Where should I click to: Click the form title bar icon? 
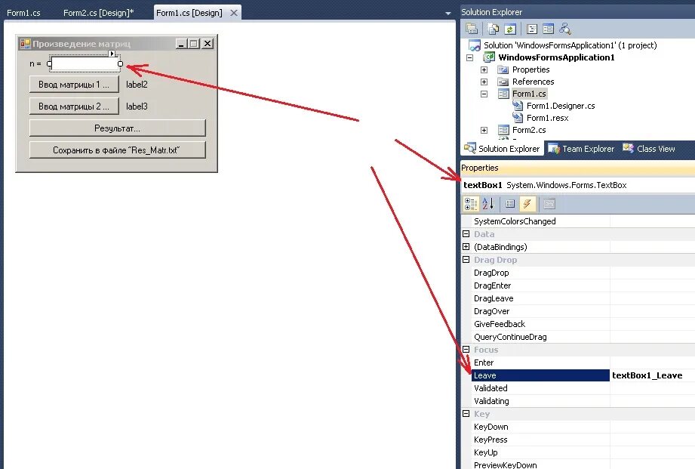(x=25, y=44)
